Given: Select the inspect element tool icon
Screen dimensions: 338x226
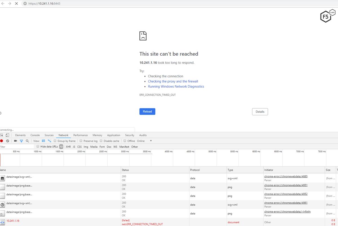Looking at the screenshot, I should point(2,135).
